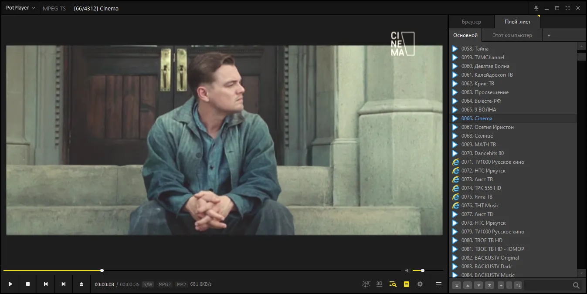The width and height of the screenshot is (587, 294).
Task: Pick the 0069. МАТЧ ТВ channel
Action: [512, 145]
